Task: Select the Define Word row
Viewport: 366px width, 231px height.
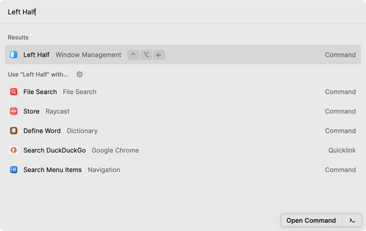Action: click(x=183, y=131)
